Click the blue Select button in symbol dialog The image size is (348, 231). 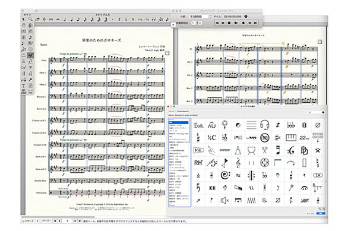(x=321, y=213)
